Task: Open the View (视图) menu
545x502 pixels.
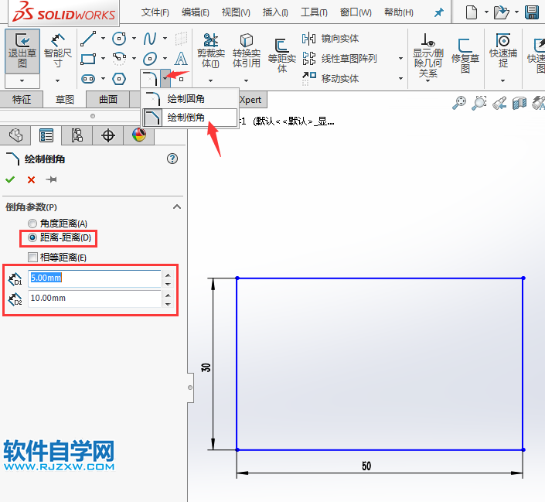Action: (x=236, y=12)
